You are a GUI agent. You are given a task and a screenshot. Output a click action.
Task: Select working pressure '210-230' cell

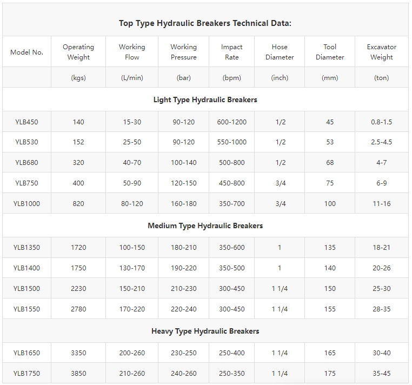point(183,288)
